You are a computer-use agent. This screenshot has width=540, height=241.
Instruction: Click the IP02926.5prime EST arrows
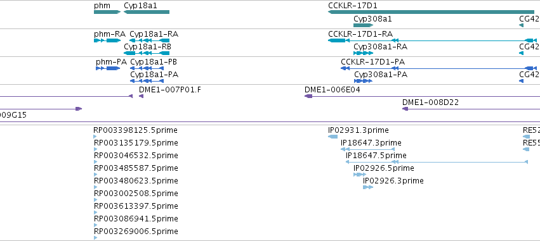coord(360,175)
